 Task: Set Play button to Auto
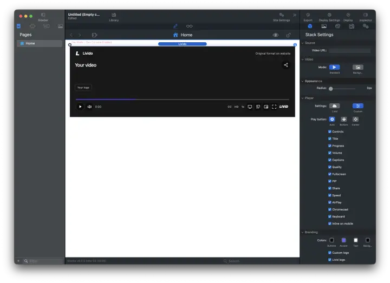(332, 119)
